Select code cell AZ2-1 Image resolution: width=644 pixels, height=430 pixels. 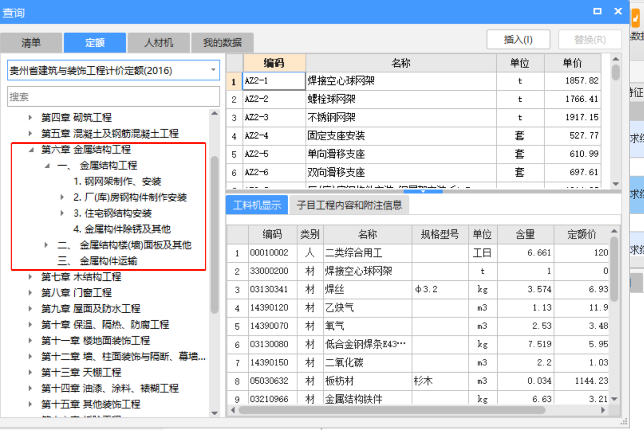pos(274,81)
